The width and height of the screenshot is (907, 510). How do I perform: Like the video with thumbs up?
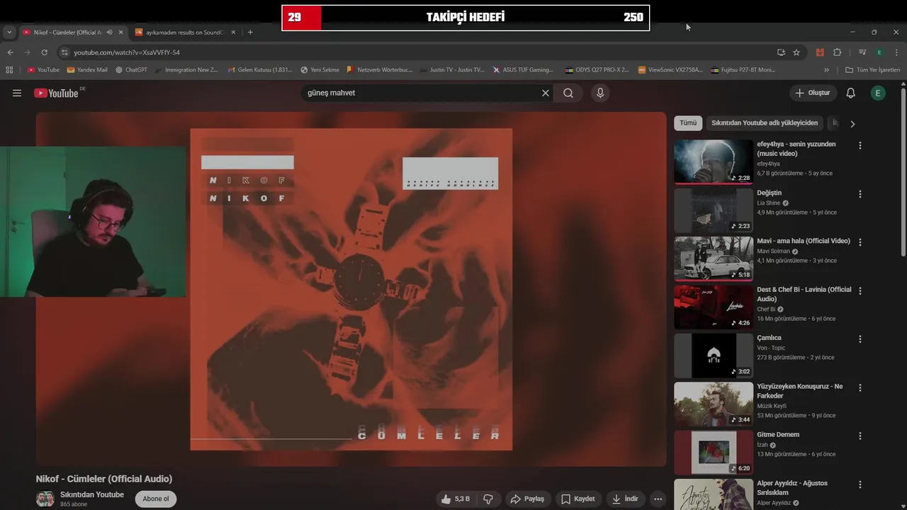tap(455, 499)
